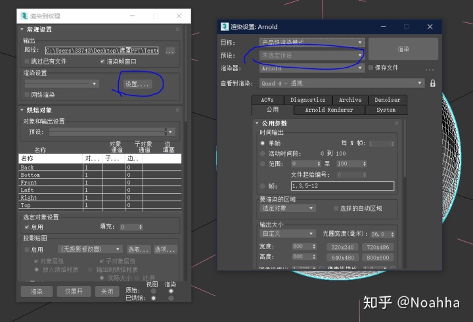
Task: Open the 渲染器 Arnold dropdown
Action: (x=312, y=68)
